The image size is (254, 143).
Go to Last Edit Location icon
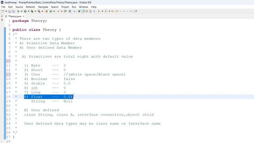(113, 12)
